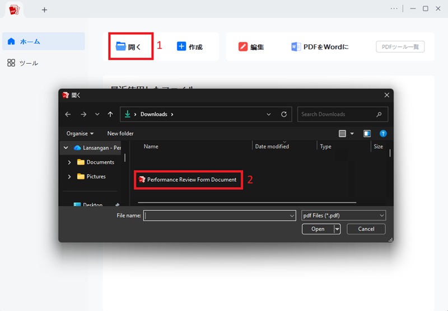This screenshot has width=448, height=311.
Task: Click the Search Downloads field
Action: (343, 115)
